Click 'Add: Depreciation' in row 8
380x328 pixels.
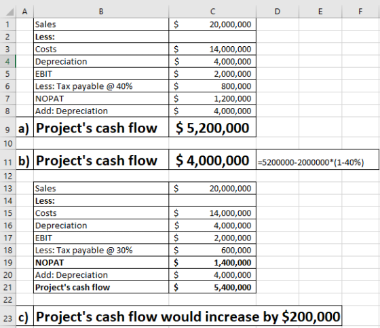pyautogui.click(x=101, y=111)
